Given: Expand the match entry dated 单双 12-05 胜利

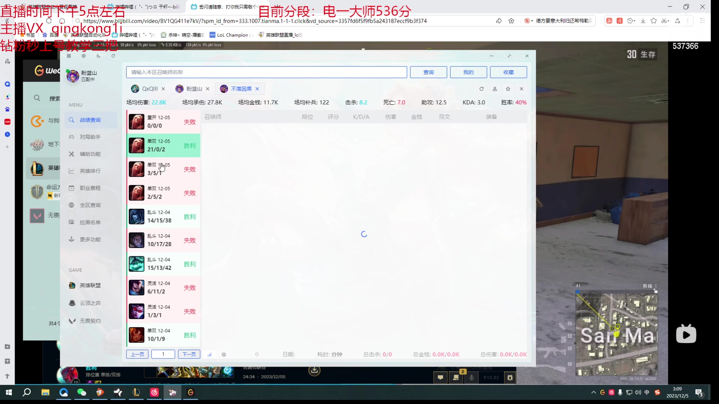Looking at the screenshot, I should pyautogui.click(x=163, y=145).
